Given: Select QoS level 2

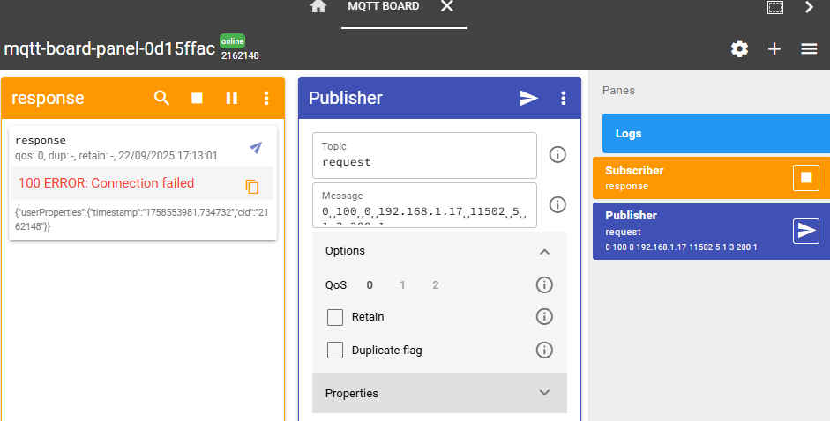Looking at the screenshot, I should tap(436, 284).
